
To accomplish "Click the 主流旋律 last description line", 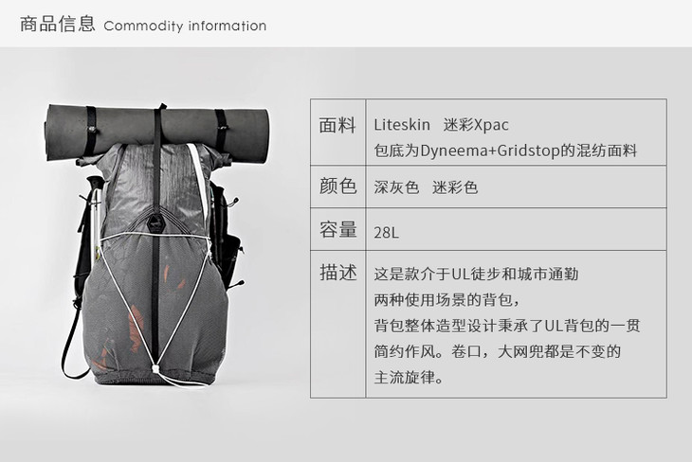I will (409, 378).
